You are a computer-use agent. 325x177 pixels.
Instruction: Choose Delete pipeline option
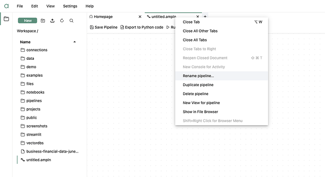221,94
